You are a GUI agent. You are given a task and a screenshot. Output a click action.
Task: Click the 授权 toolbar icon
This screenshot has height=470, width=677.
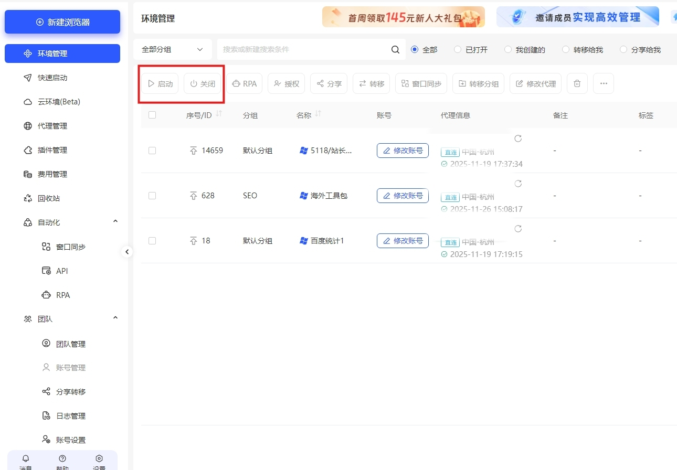286,83
